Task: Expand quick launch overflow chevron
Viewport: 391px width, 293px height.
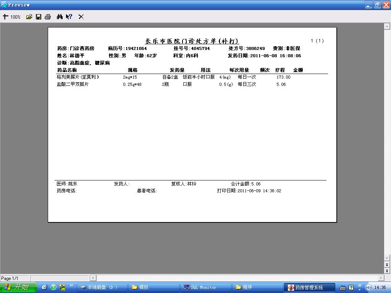Action: point(71,285)
